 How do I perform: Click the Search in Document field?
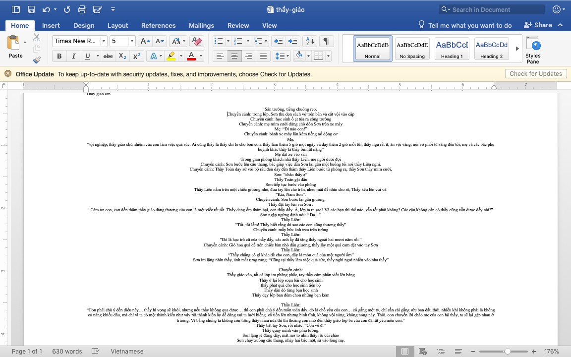coord(492,9)
